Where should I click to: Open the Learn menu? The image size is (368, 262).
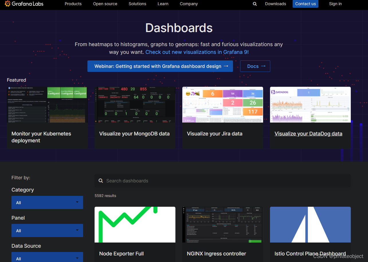[163, 4]
